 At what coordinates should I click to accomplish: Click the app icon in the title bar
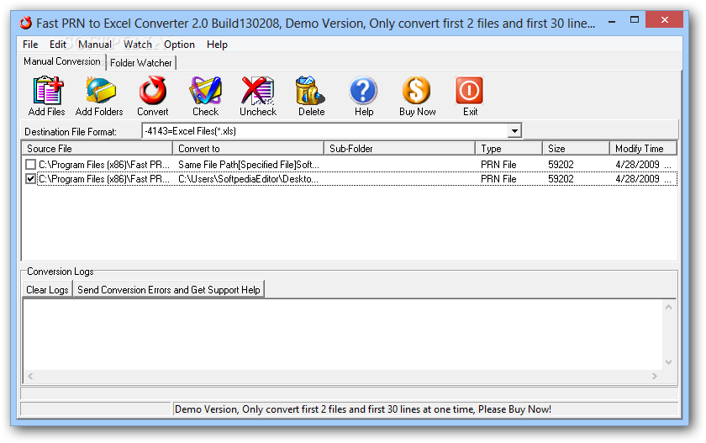coord(26,23)
